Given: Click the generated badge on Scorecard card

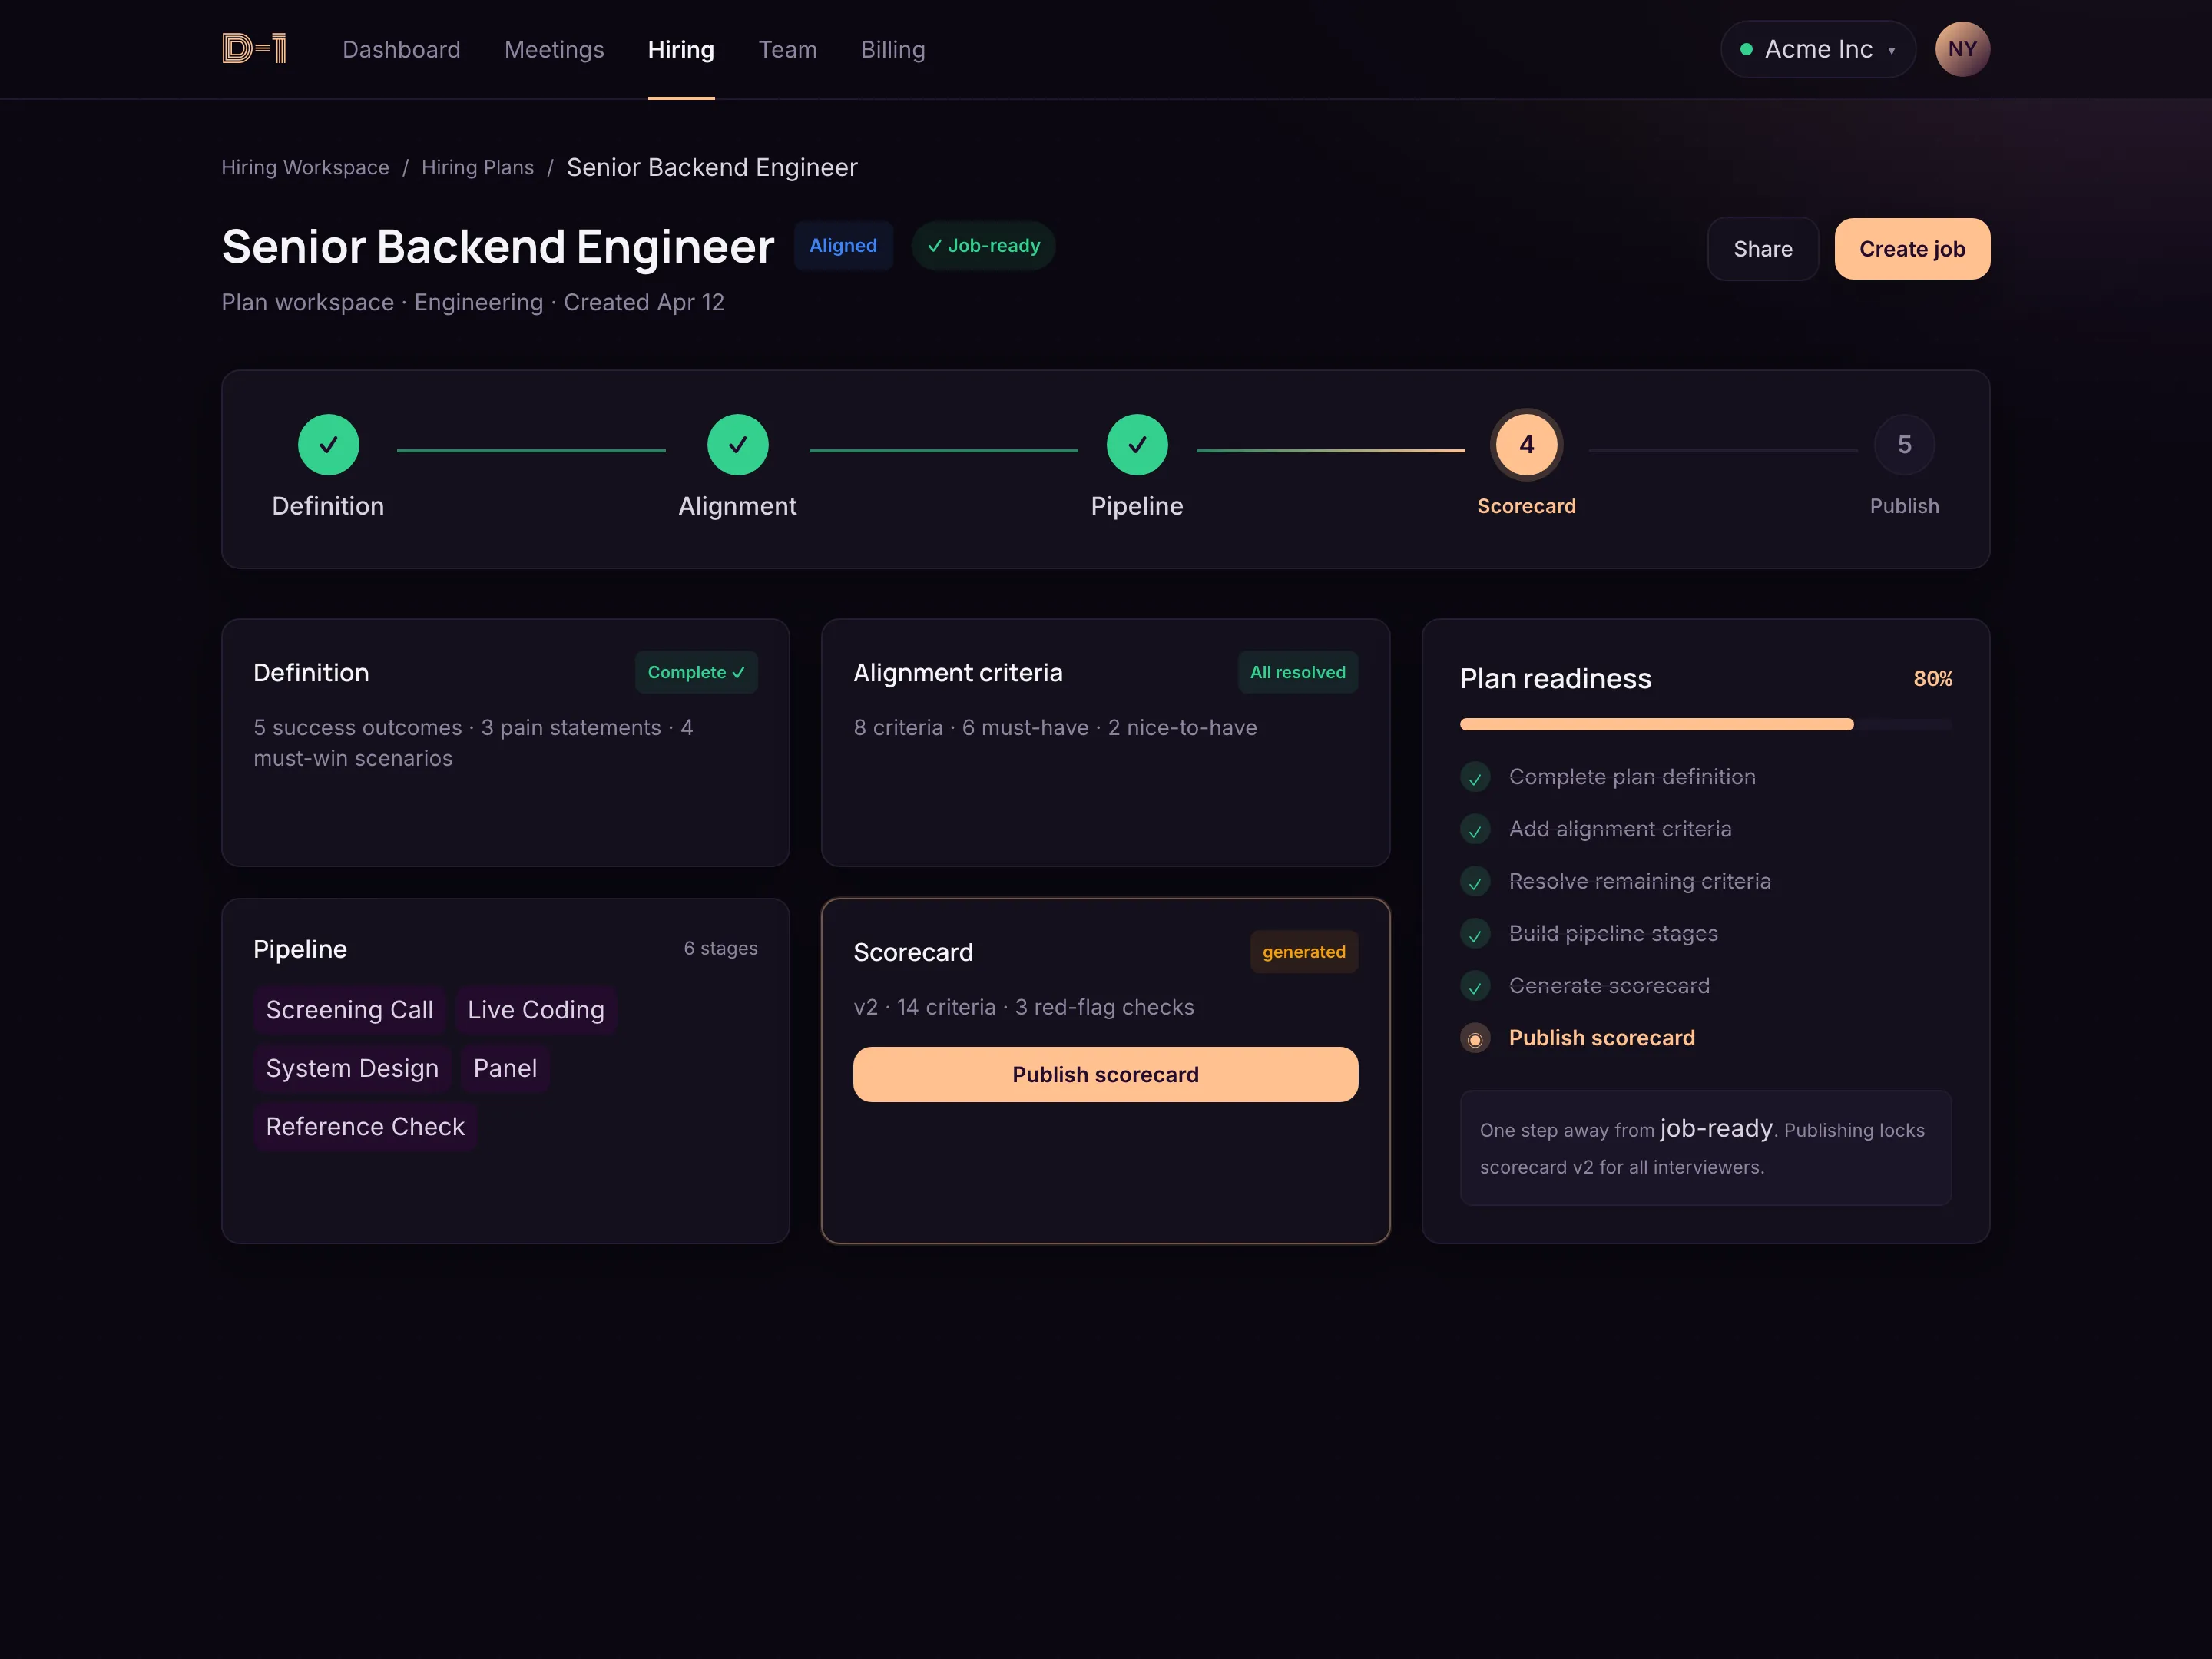Looking at the screenshot, I should tap(1303, 952).
